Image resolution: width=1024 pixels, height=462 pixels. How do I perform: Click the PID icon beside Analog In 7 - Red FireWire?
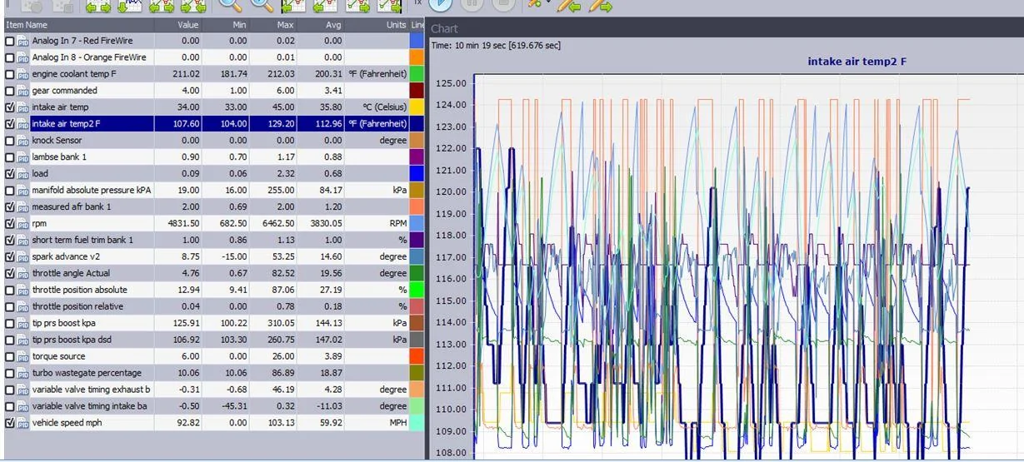(23, 41)
